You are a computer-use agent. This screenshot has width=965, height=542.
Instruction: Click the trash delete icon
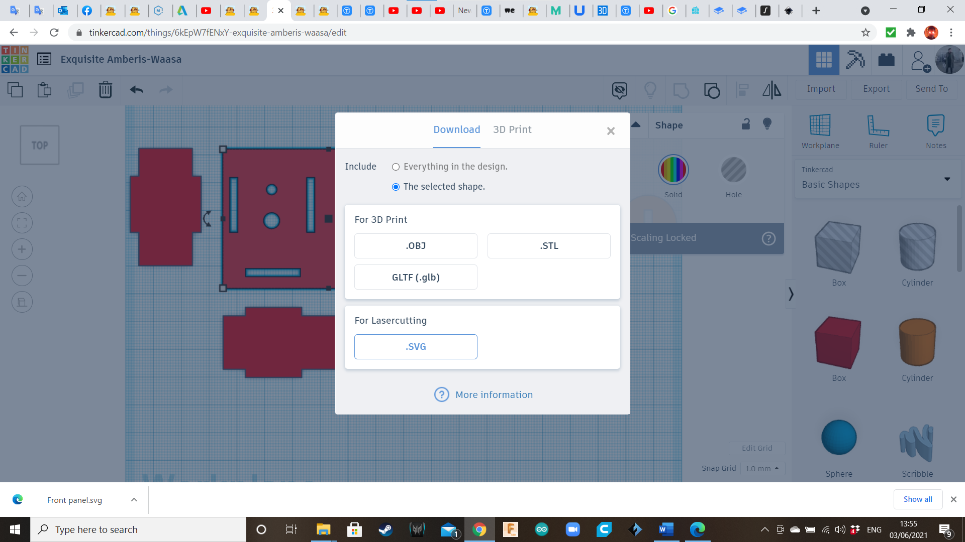(x=105, y=90)
